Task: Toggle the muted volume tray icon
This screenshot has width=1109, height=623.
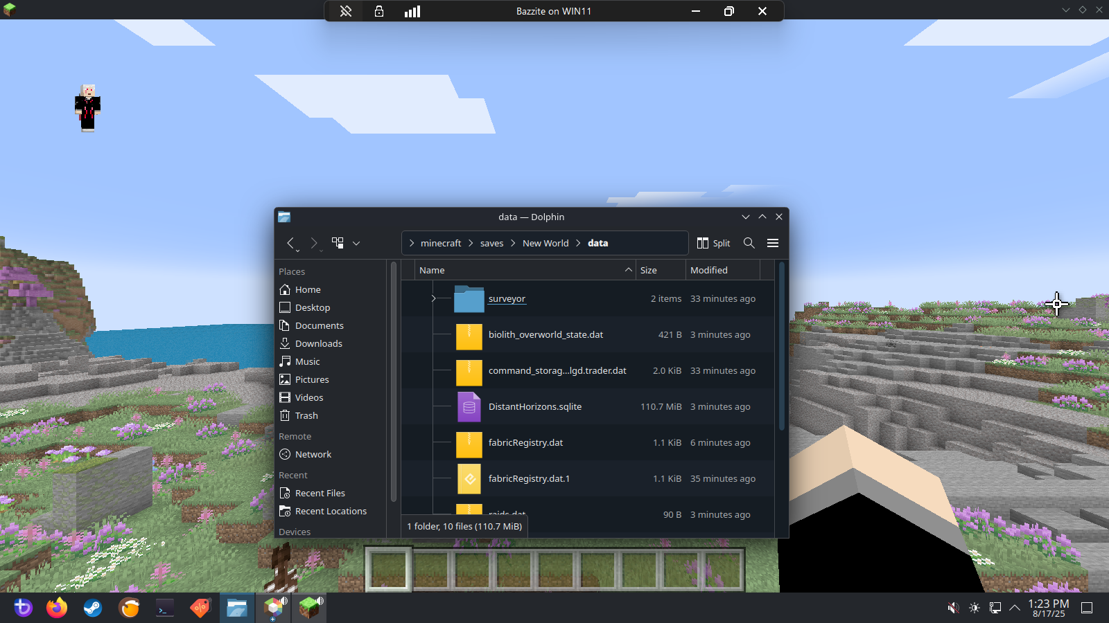Action: 954,608
